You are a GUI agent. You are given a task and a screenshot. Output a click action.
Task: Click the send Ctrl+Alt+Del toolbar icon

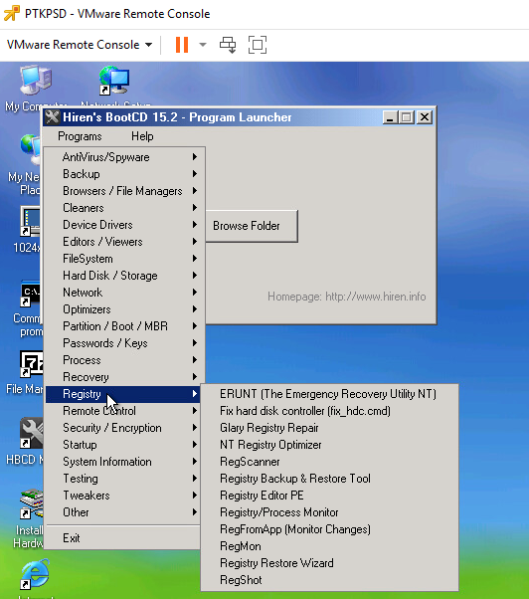228,45
